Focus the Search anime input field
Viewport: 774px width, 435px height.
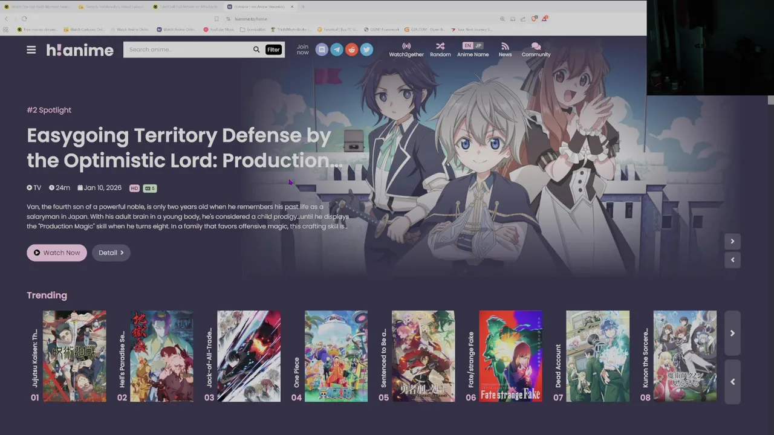point(187,50)
